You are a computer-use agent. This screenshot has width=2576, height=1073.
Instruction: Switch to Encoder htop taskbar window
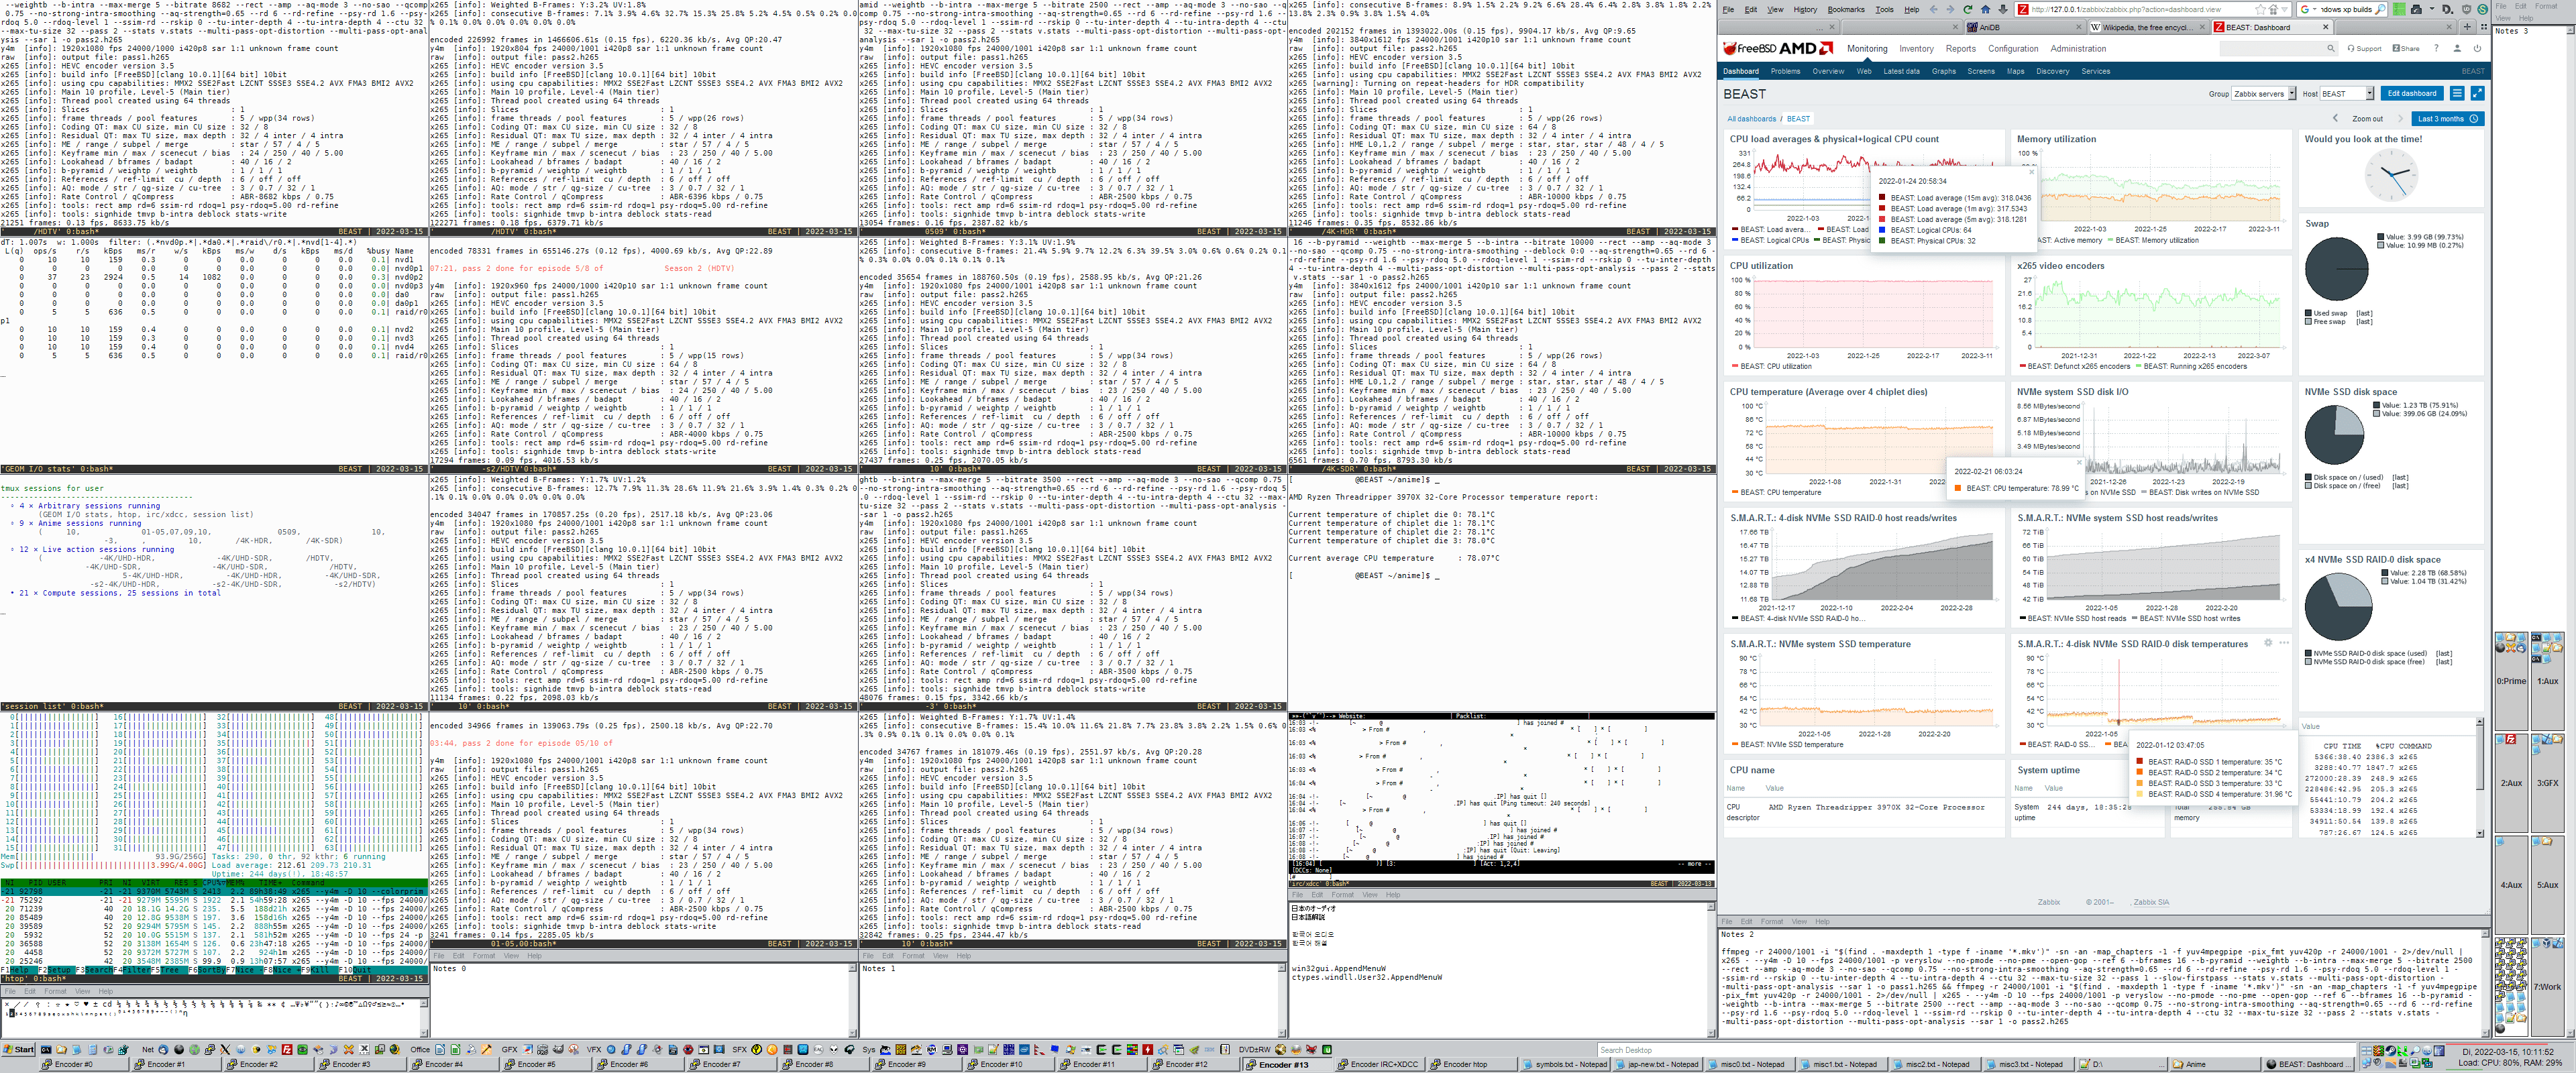[1472, 1065]
